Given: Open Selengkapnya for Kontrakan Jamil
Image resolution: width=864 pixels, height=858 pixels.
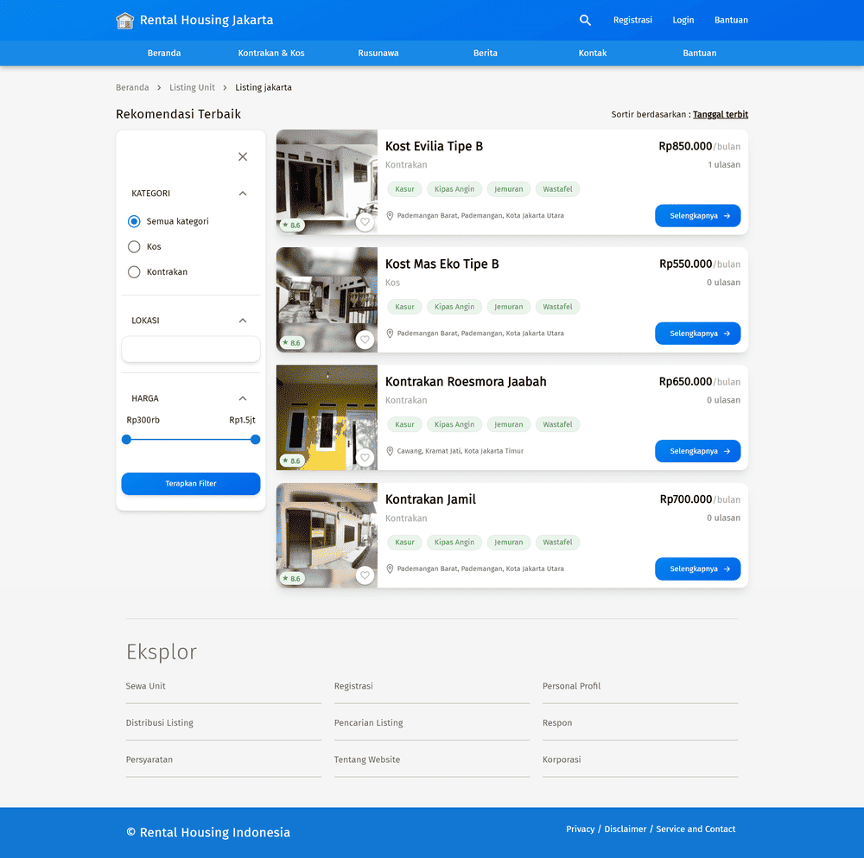Looking at the screenshot, I should click(697, 569).
